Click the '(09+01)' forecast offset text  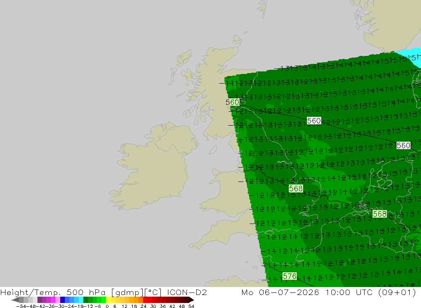[397, 292]
